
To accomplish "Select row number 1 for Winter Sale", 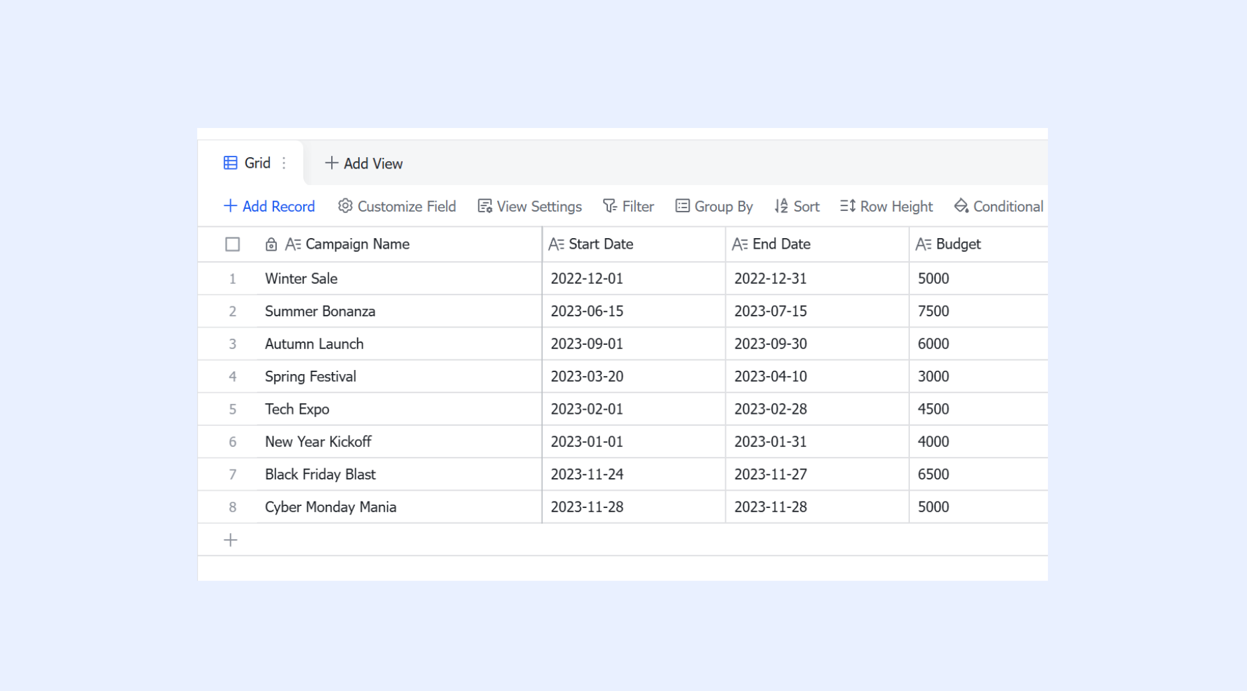I will [x=232, y=279].
